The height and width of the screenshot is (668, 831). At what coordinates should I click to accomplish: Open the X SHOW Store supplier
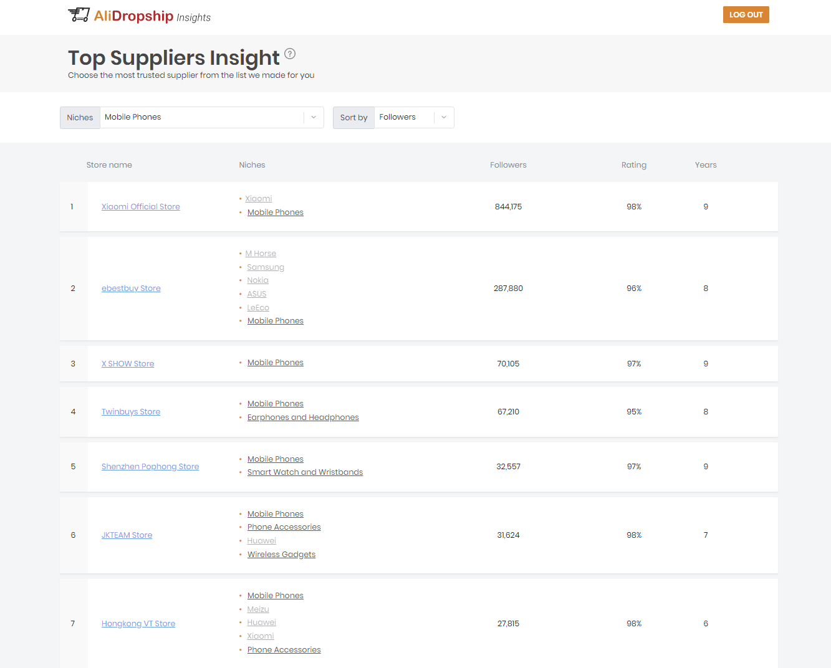(127, 363)
